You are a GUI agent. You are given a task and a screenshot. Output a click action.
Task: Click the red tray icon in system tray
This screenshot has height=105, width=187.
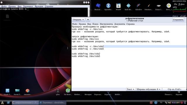pos(151,102)
